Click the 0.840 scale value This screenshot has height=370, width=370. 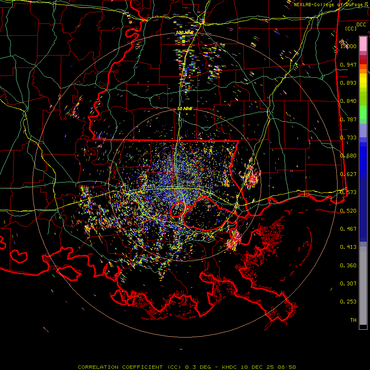(x=348, y=101)
